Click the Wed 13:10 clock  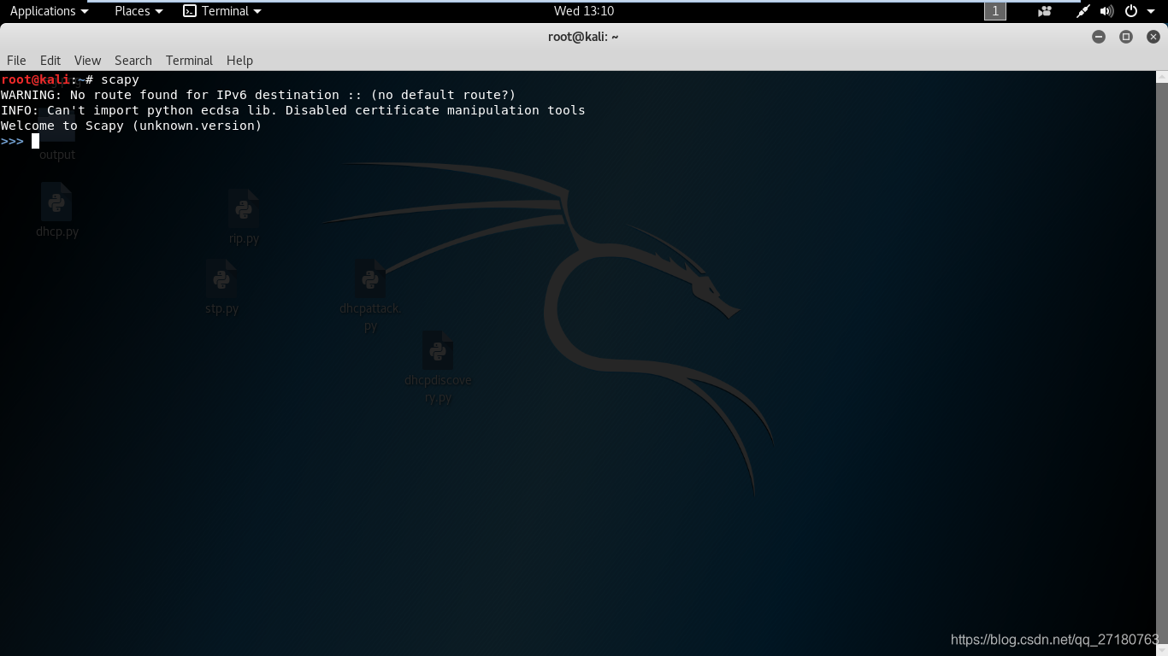click(x=584, y=11)
